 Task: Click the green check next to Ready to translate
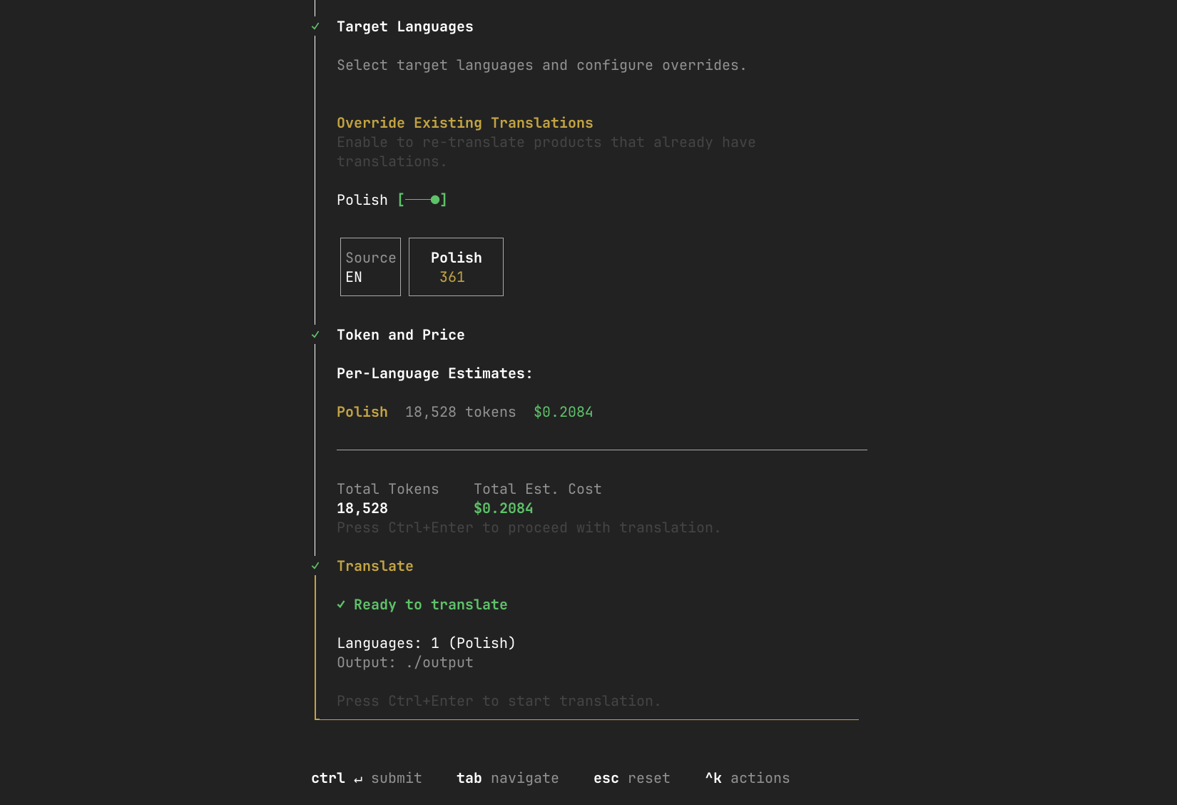[x=342, y=604]
